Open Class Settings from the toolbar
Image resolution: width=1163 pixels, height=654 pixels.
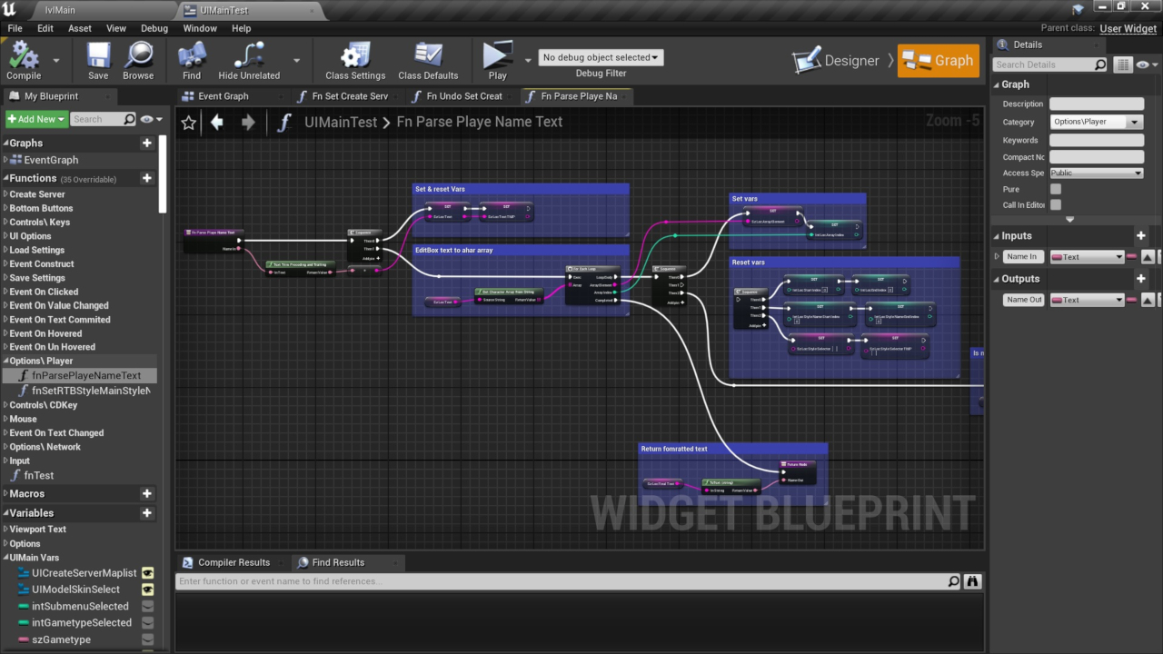coord(355,58)
